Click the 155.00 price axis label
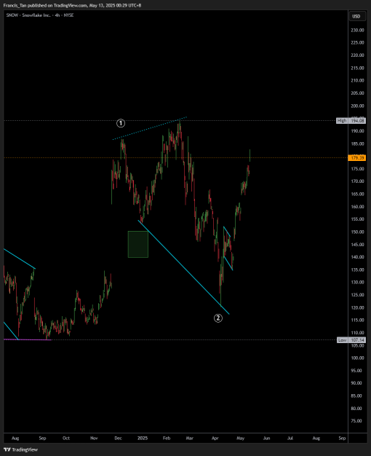This screenshot has width=371, height=456. 358,219
